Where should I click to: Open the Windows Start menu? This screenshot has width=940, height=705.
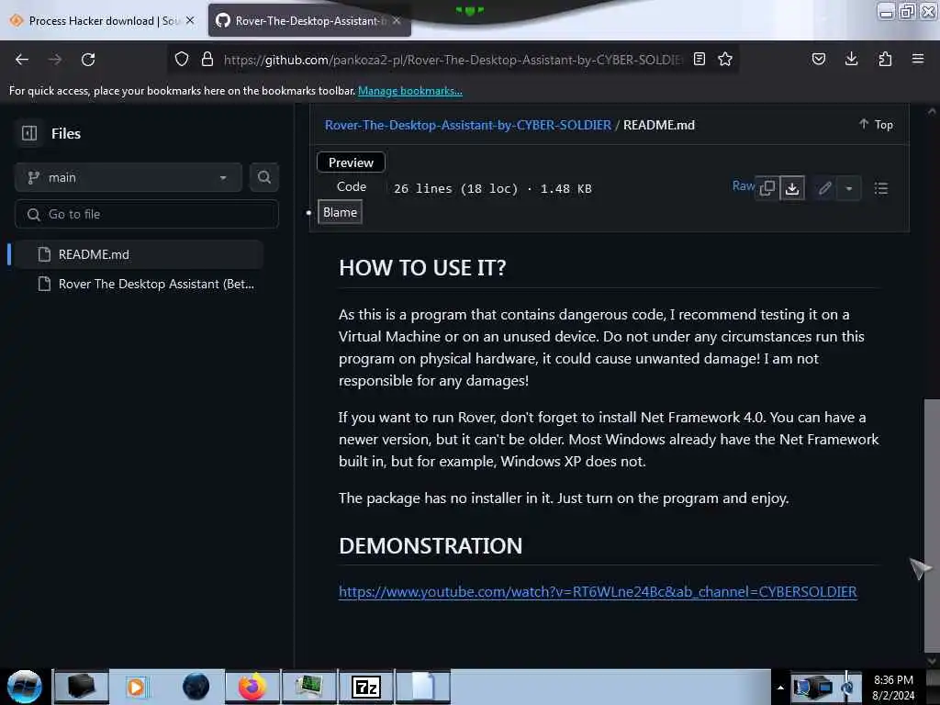(x=25, y=687)
